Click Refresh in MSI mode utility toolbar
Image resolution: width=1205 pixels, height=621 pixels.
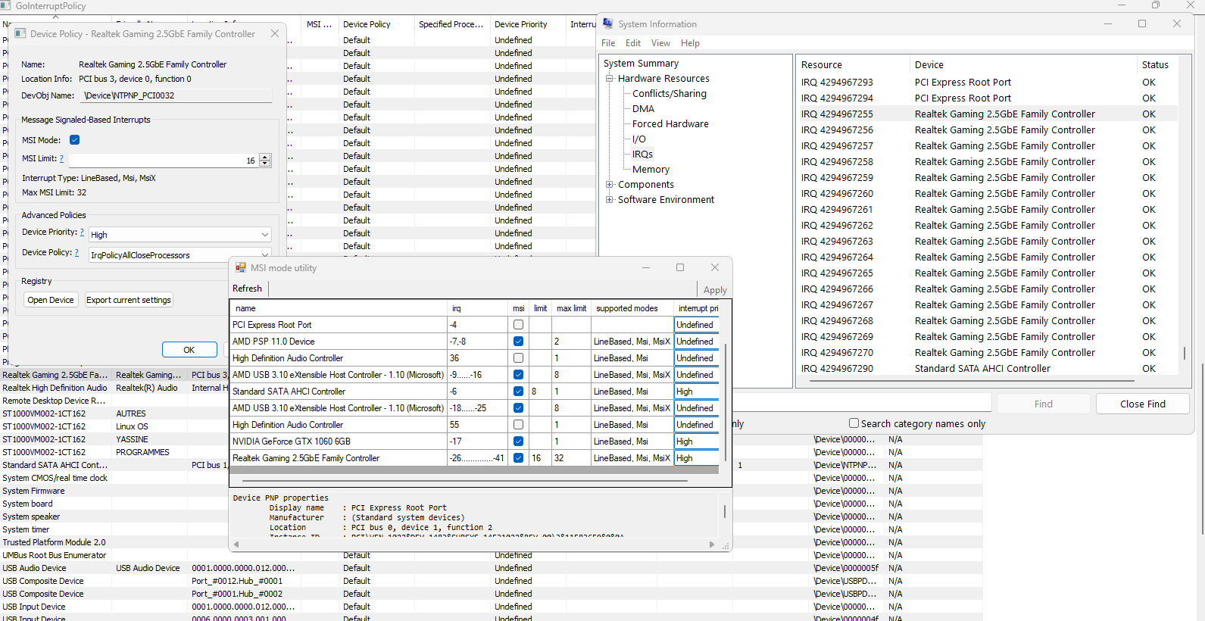[247, 289]
